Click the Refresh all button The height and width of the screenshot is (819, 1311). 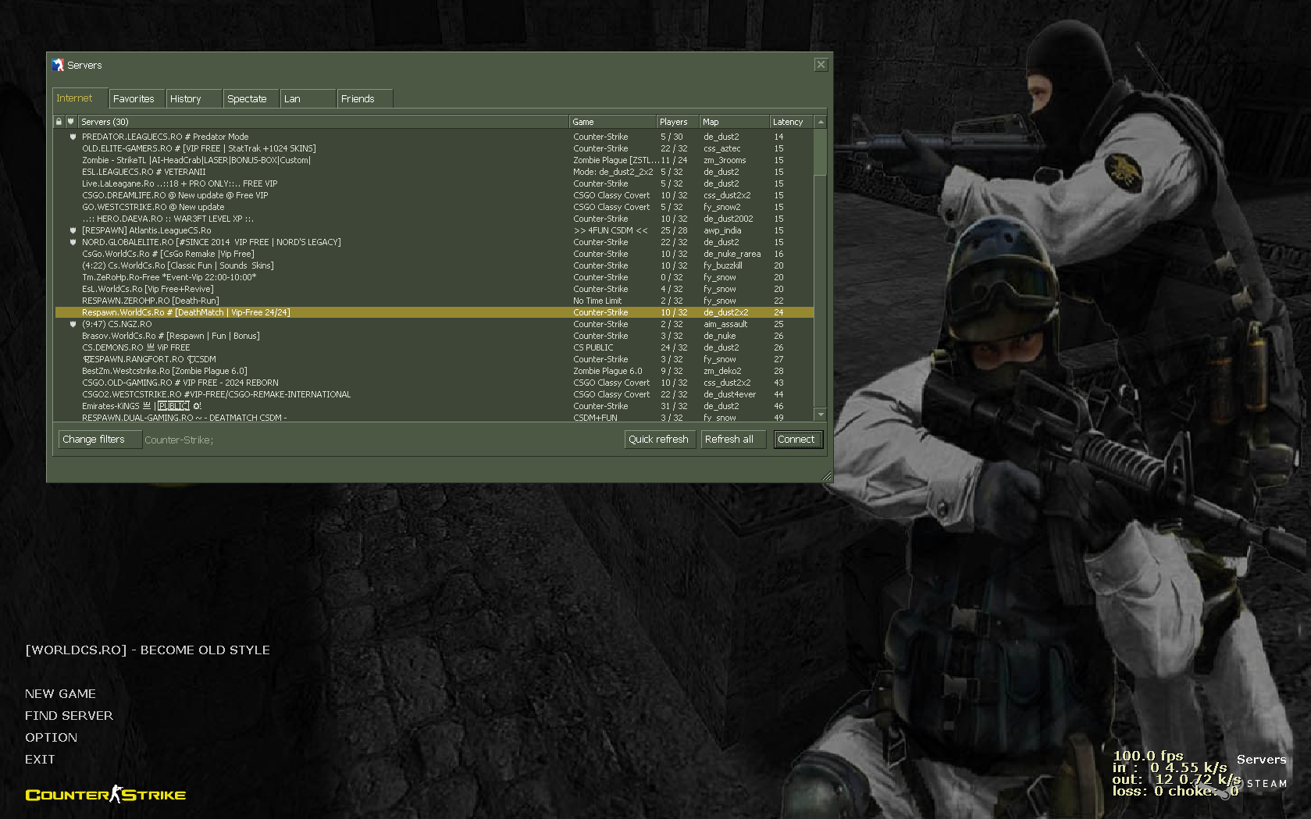[x=733, y=440]
